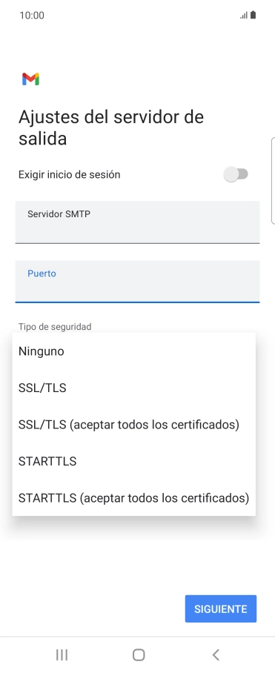Focus the Servidor SMTP field
The height and width of the screenshot is (673, 275).
tap(137, 222)
